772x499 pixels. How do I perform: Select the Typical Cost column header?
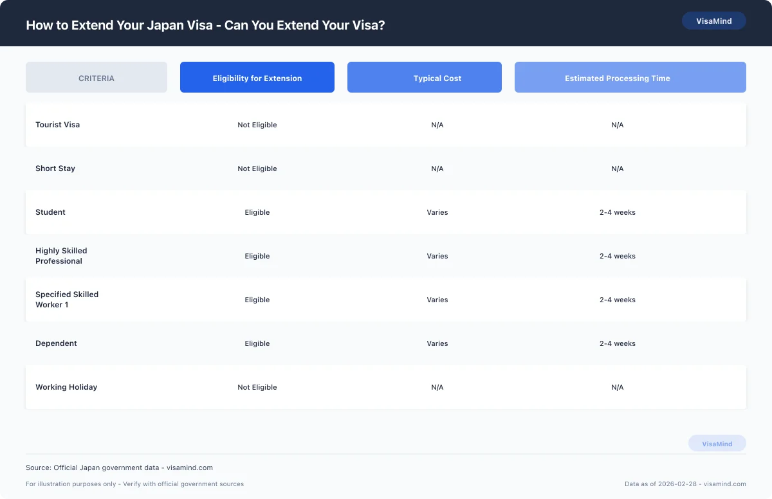(x=424, y=77)
